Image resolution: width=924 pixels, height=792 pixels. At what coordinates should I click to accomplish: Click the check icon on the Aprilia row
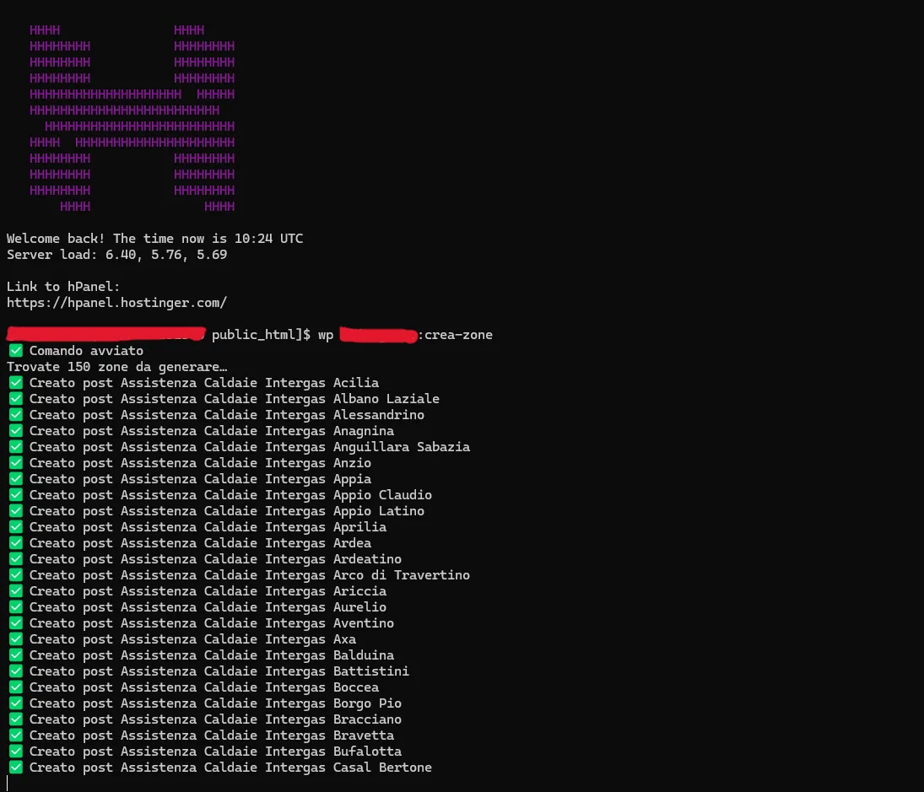click(16, 527)
